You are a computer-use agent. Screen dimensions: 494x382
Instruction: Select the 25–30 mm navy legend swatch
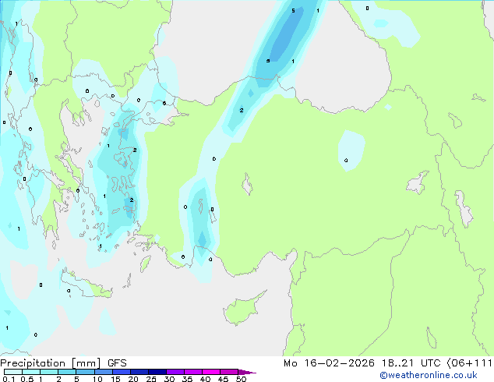click(x=157, y=372)
